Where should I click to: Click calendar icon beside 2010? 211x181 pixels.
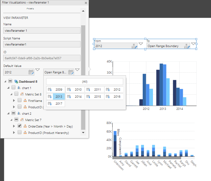pos(69,89)
